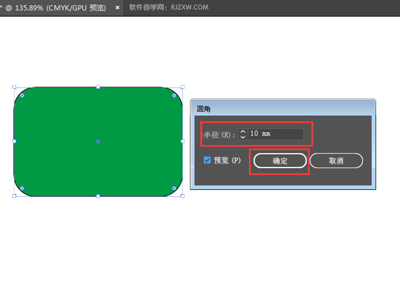The width and height of the screenshot is (400, 286).
Task: Click the 取消 button in the 圆角 dialog
Action: click(x=336, y=161)
